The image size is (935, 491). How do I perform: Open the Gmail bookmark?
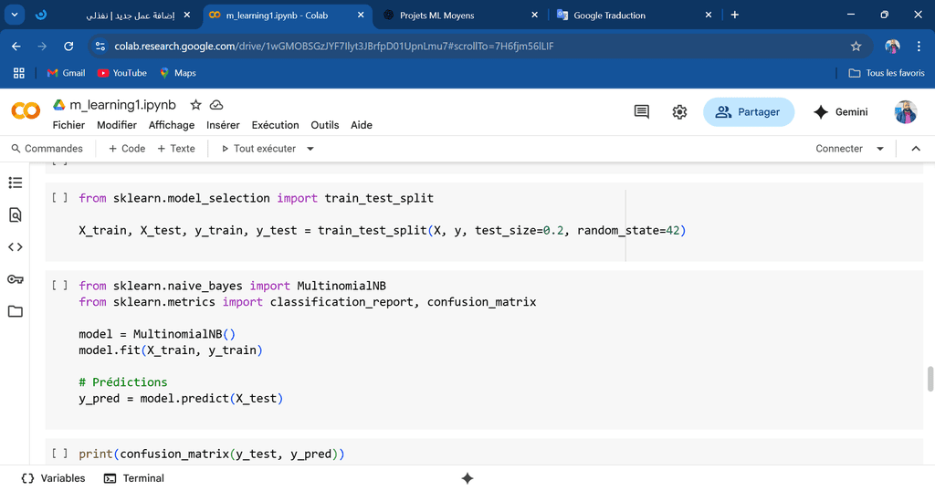(x=66, y=73)
